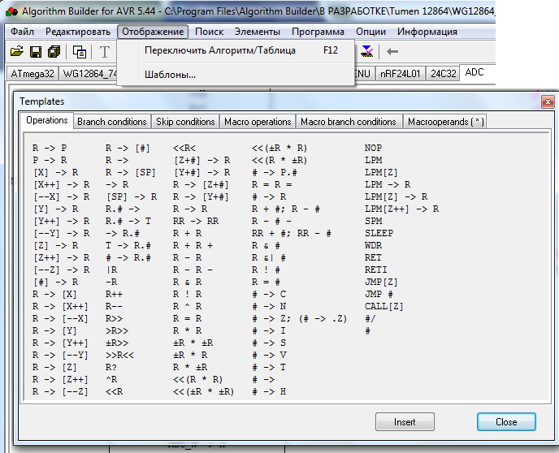Click the left arrow toolbar icon

pyautogui.click(x=392, y=52)
